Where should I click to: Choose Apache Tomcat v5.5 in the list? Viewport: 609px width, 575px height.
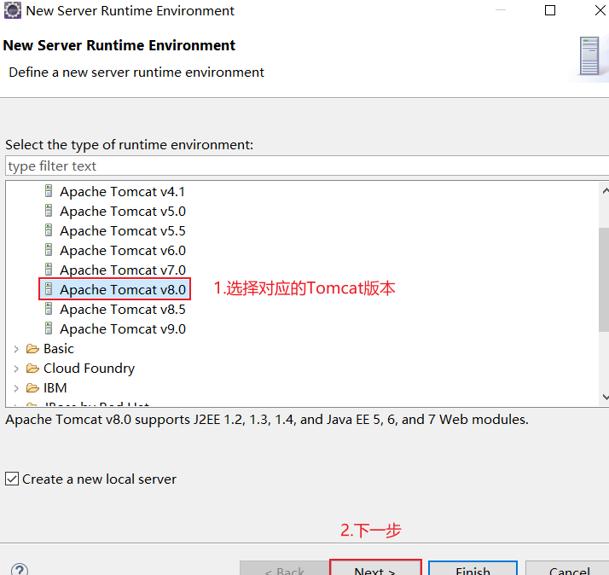pyautogui.click(x=123, y=231)
